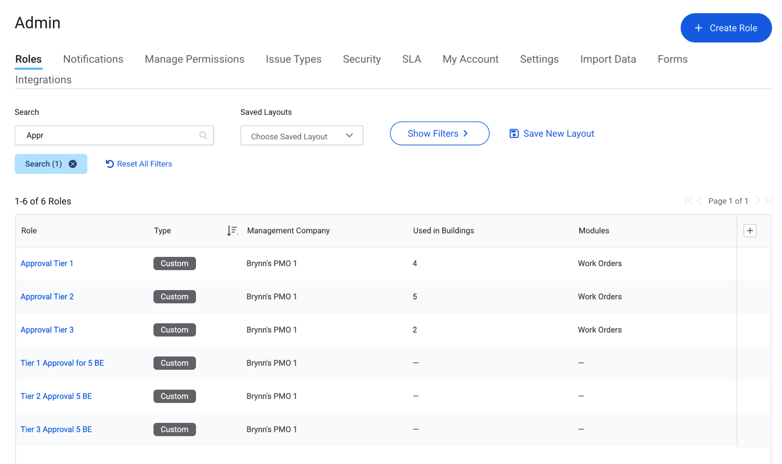Click the X icon on the Search (1) chip
This screenshot has width=782, height=464.
click(x=72, y=164)
